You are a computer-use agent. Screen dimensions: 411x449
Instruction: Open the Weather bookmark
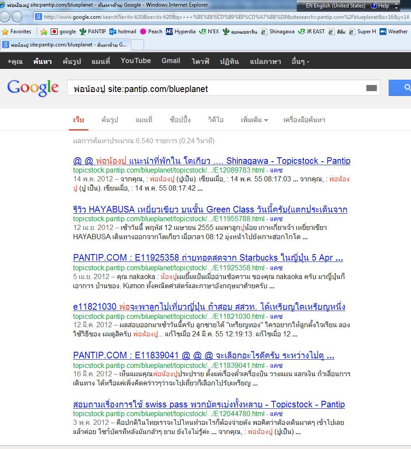(x=393, y=32)
